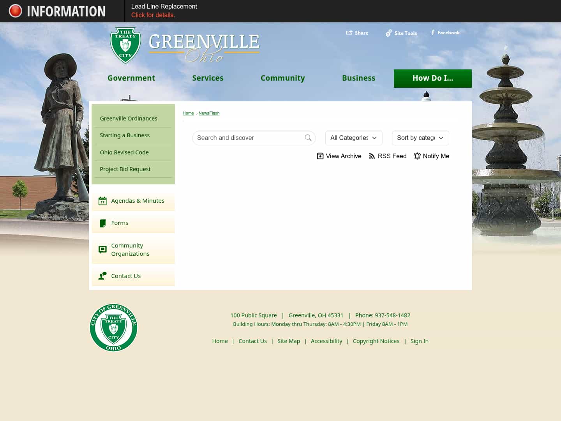The image size is (561, 421).
Task: Click the Phone: 937-548-1482 text
Action: 383,315
